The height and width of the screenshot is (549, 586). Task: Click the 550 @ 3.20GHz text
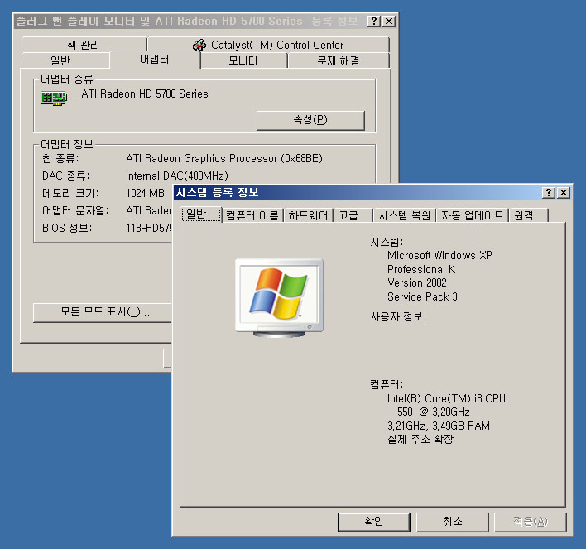[434, 412]
